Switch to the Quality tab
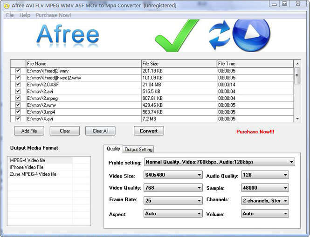310x237 pixels. (113, 149)
